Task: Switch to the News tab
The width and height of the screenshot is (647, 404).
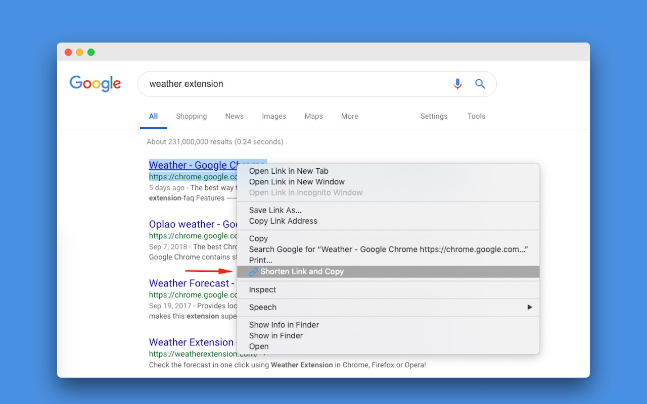Action: (x=235, y=116)
